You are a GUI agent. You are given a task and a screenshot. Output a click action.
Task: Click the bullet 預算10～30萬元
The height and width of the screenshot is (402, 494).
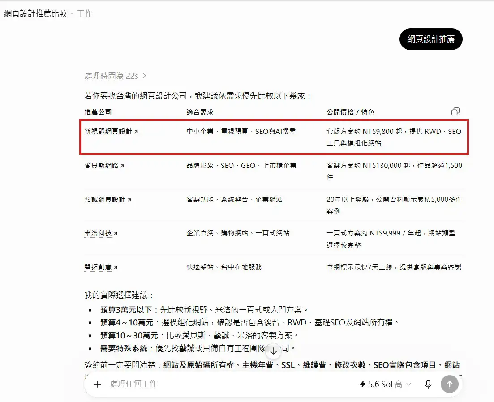click(199, 336)
